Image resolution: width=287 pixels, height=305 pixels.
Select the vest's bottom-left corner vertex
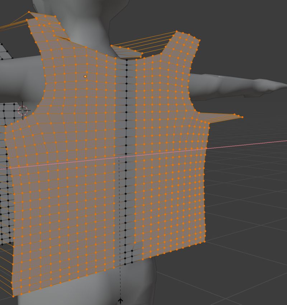(x=13, y=296)
